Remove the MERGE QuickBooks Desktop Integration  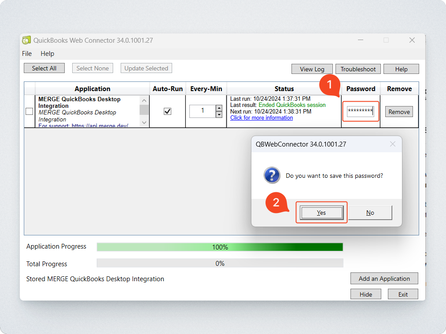pyautogui.click(x=399, y=112)
